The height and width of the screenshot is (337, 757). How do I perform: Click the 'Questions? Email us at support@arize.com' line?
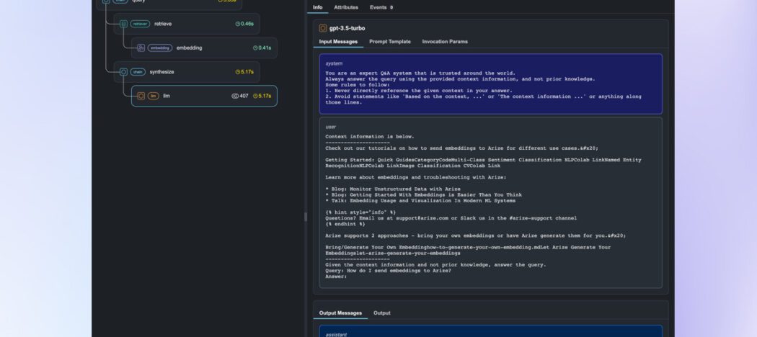click(x=451, y=218)
